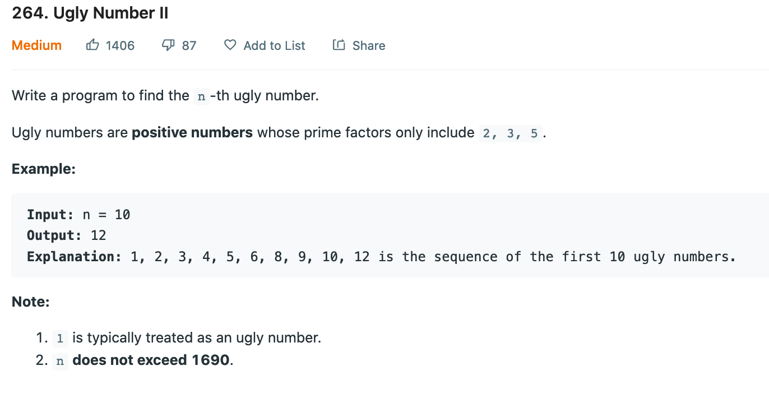Click the bold text positive numbers
The height and width of the screenshot is (398, 769).
click(192, 133)
